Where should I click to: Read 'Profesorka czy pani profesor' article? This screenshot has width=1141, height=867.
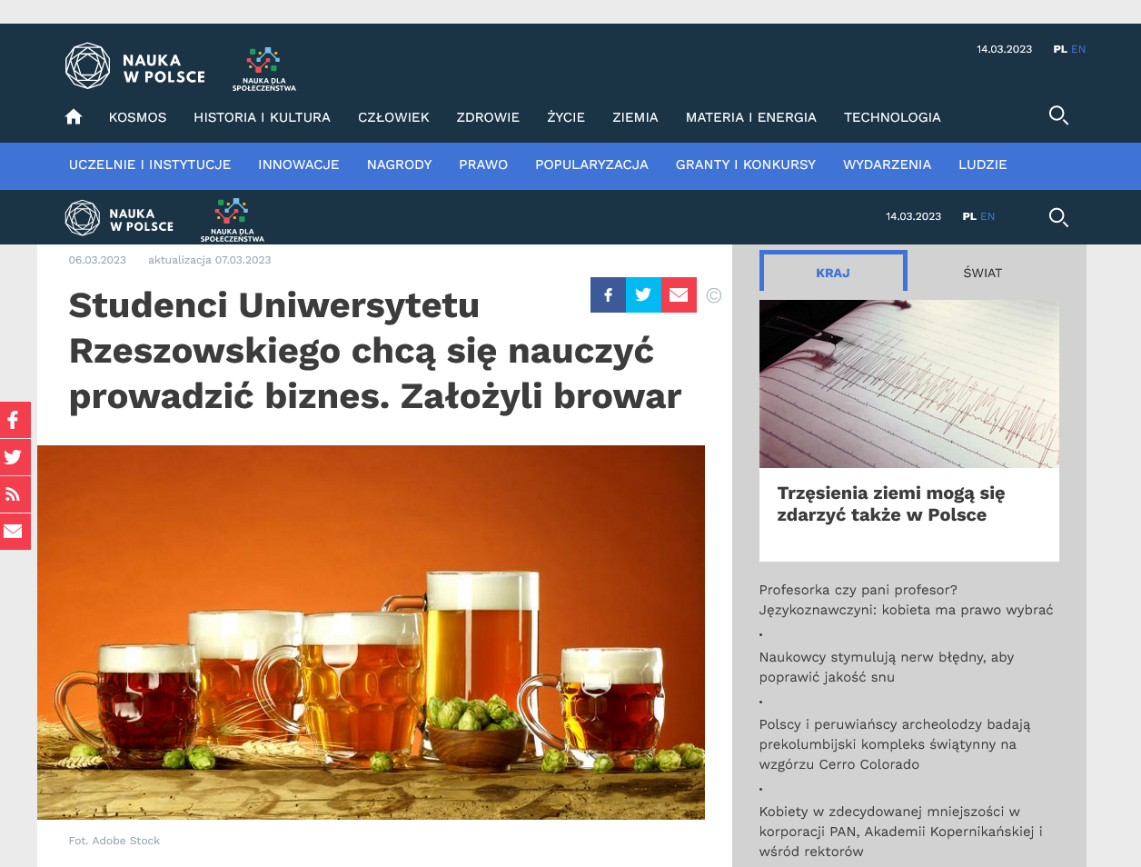[x=906, y=600]
